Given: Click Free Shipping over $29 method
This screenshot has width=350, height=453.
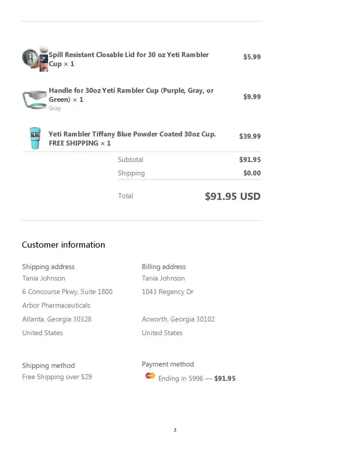Looking at the screenshot, I should [x=57, y=377].
